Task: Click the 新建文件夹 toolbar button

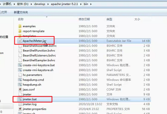Action: [21, 12]
